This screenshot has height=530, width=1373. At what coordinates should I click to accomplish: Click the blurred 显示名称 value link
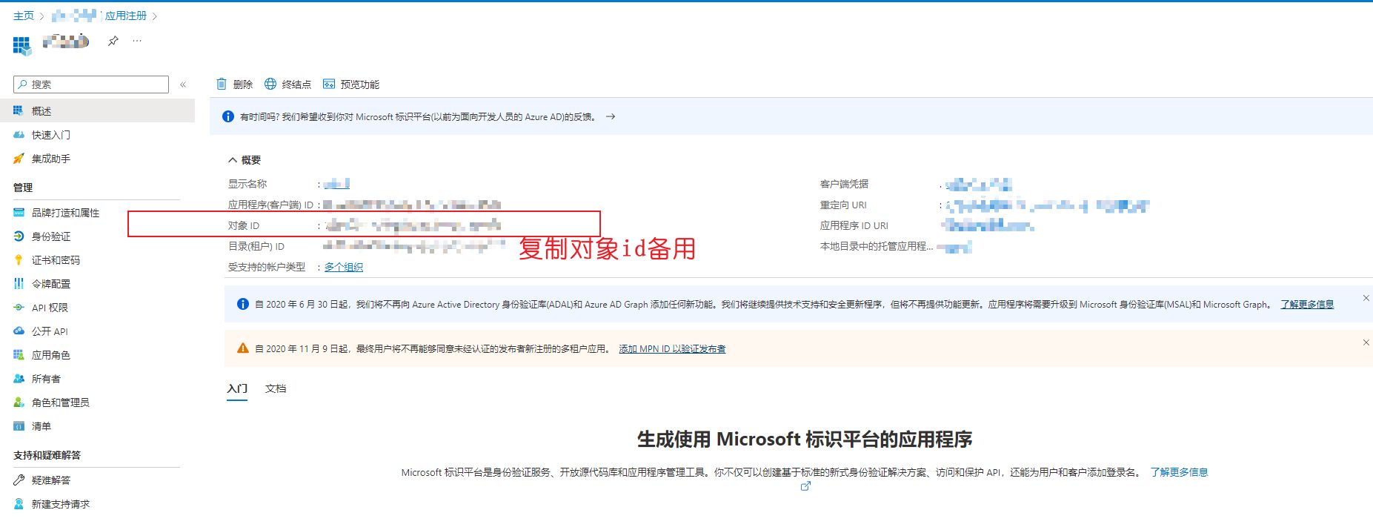point(337,184)
